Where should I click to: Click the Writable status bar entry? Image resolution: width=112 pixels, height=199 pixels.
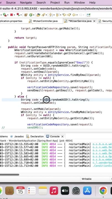(87, 179)
